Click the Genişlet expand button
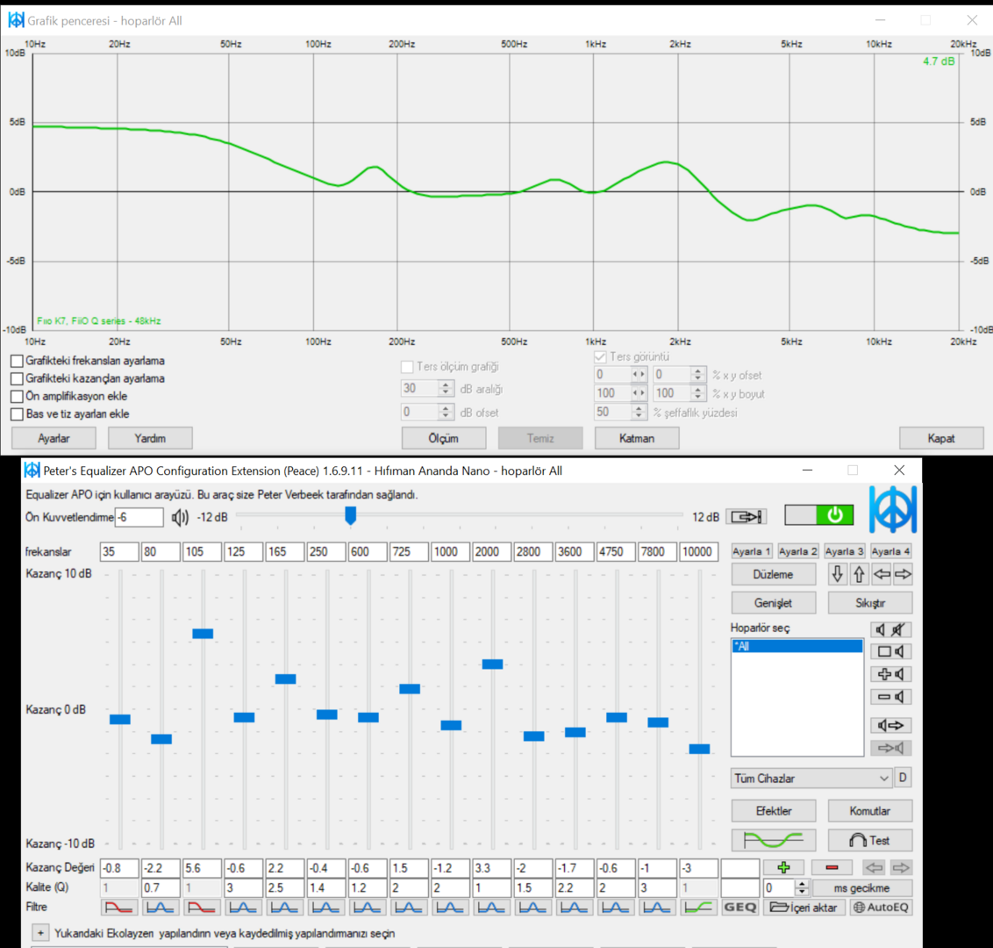Image resolution: width=993 pixels, height=948 pixels. [773, 603]
